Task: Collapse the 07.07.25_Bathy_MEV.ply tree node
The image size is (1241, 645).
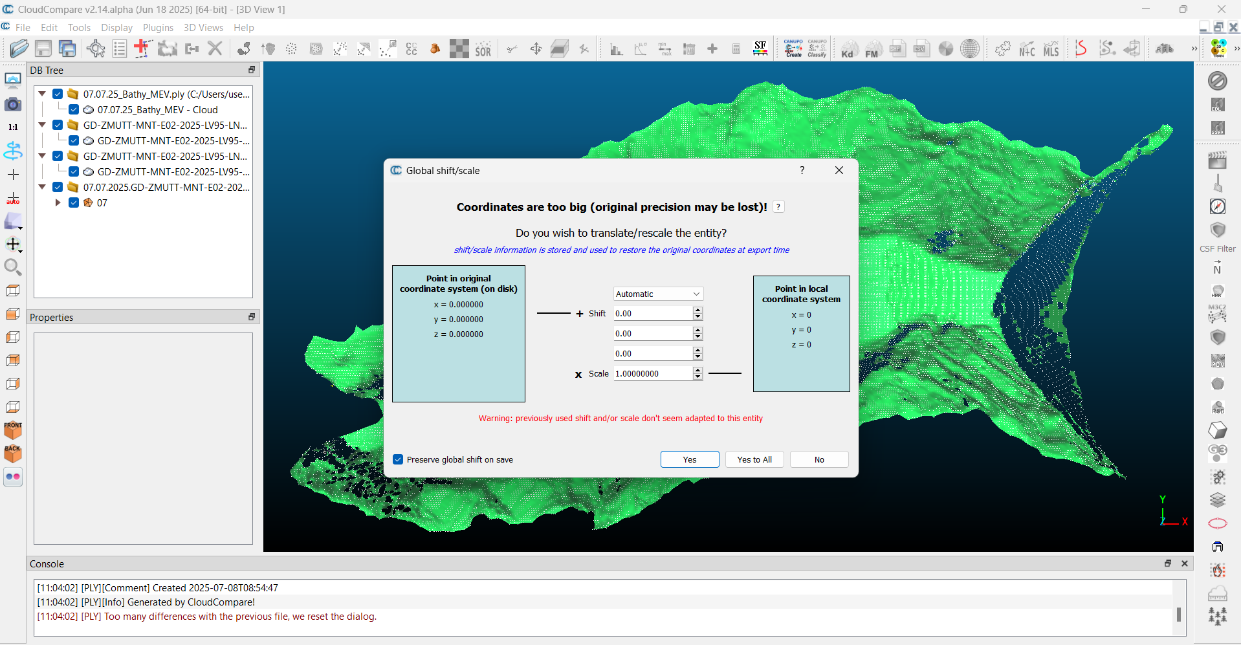Action: (42, 94)
